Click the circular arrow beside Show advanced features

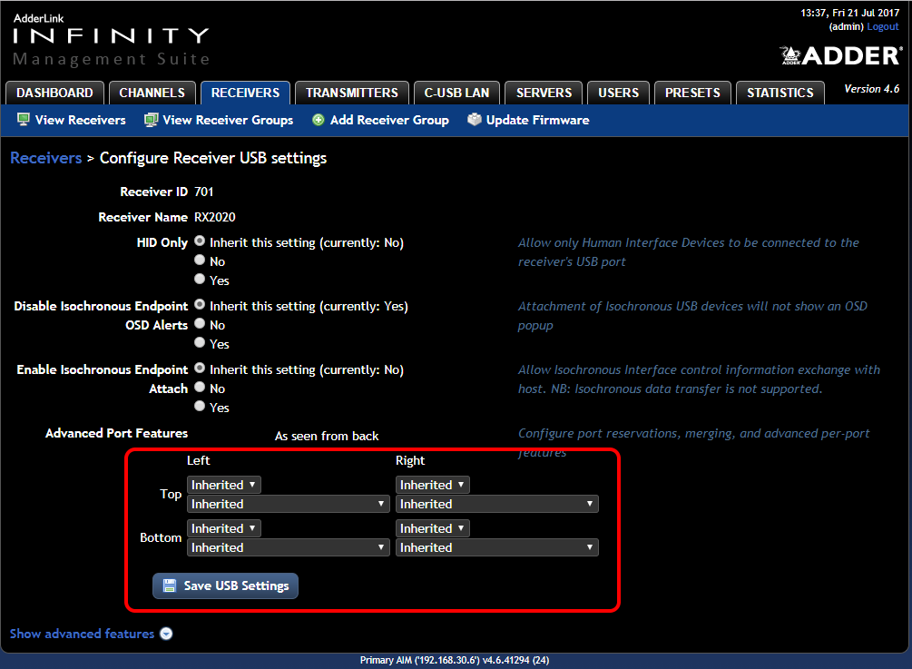[166, 634]
